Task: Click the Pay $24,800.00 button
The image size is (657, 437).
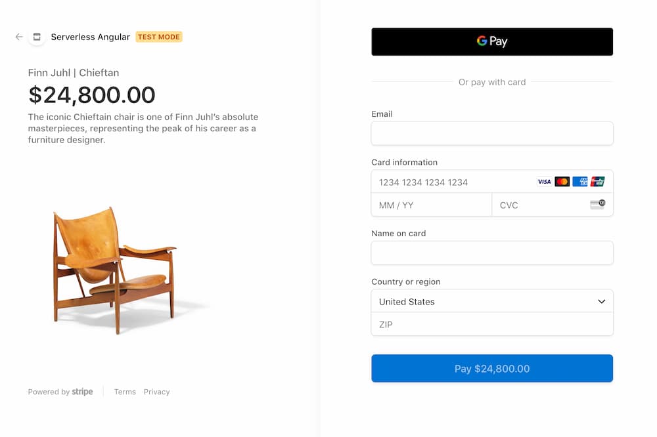Action: coord(492,368)
